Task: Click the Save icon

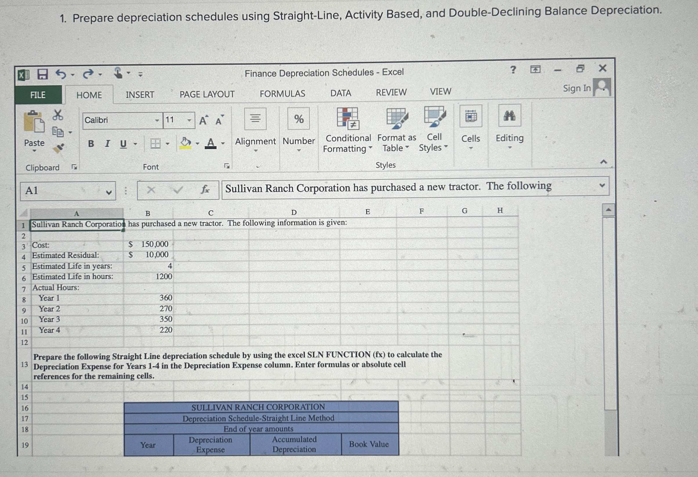Action: tap(43, 75)
